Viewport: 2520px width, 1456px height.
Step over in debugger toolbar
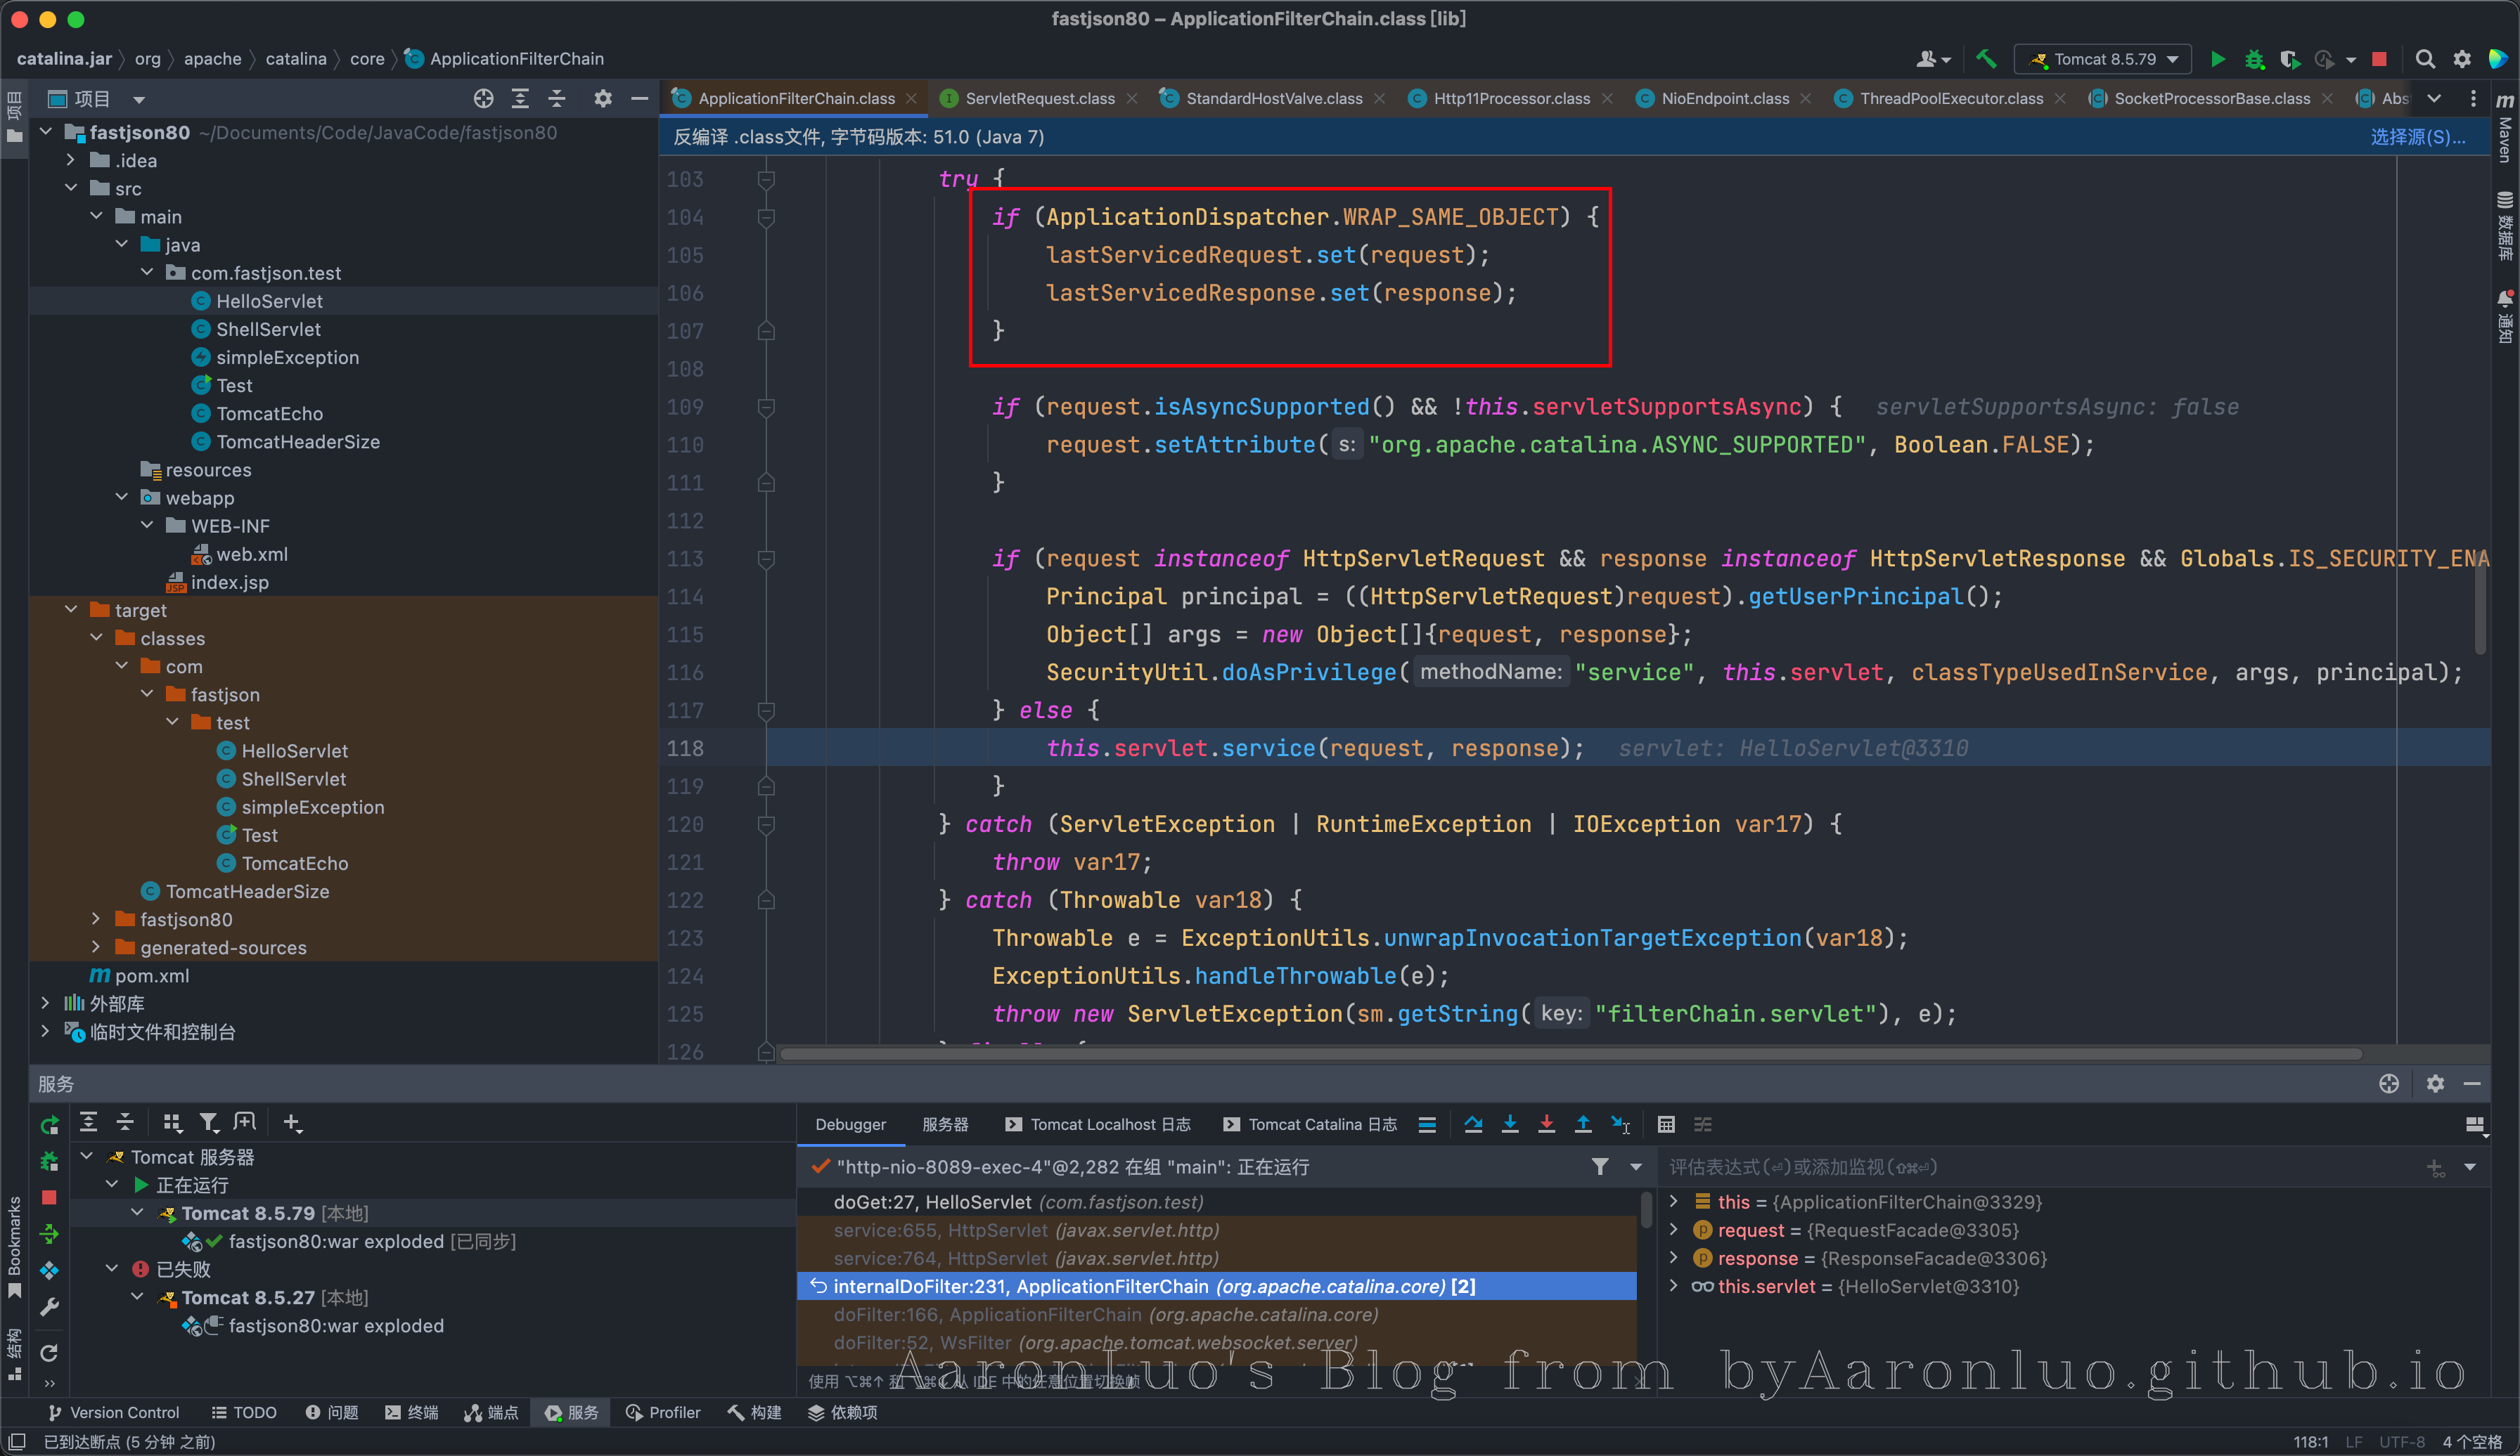(x=1473, y=1124)
